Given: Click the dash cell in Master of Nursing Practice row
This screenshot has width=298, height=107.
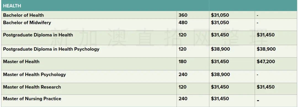Looking at the screenshot, I should click(258, 101).
